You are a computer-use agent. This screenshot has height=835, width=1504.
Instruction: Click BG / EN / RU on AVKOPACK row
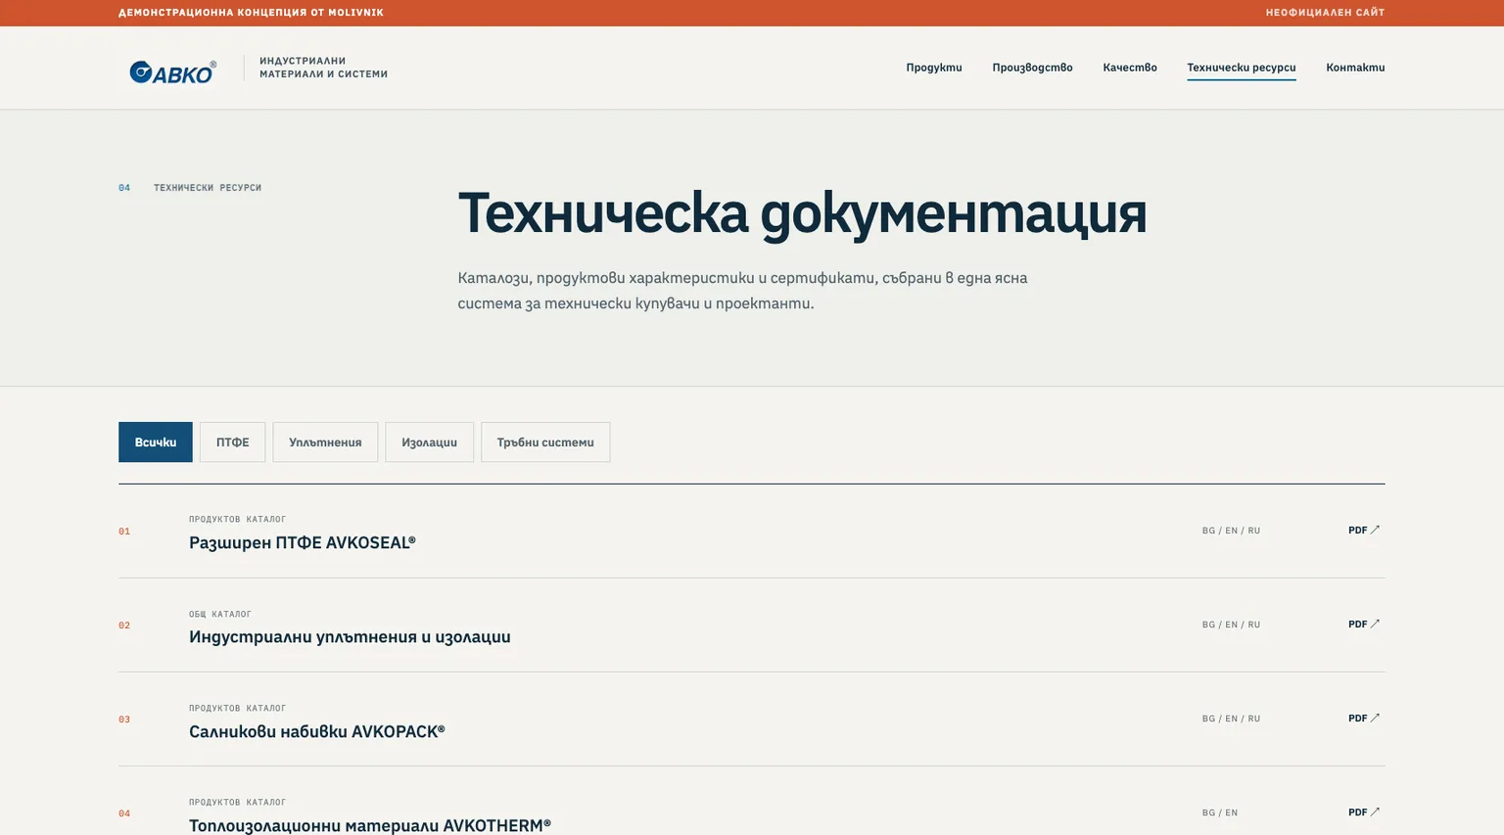pyautogui.click(x=1231, y=719)
